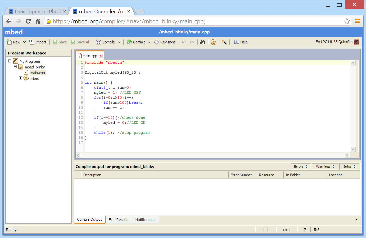Click editor scroll down arrow
366x238 pixels.
pos(353,149)
